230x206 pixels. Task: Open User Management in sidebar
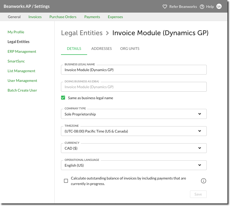22,81
